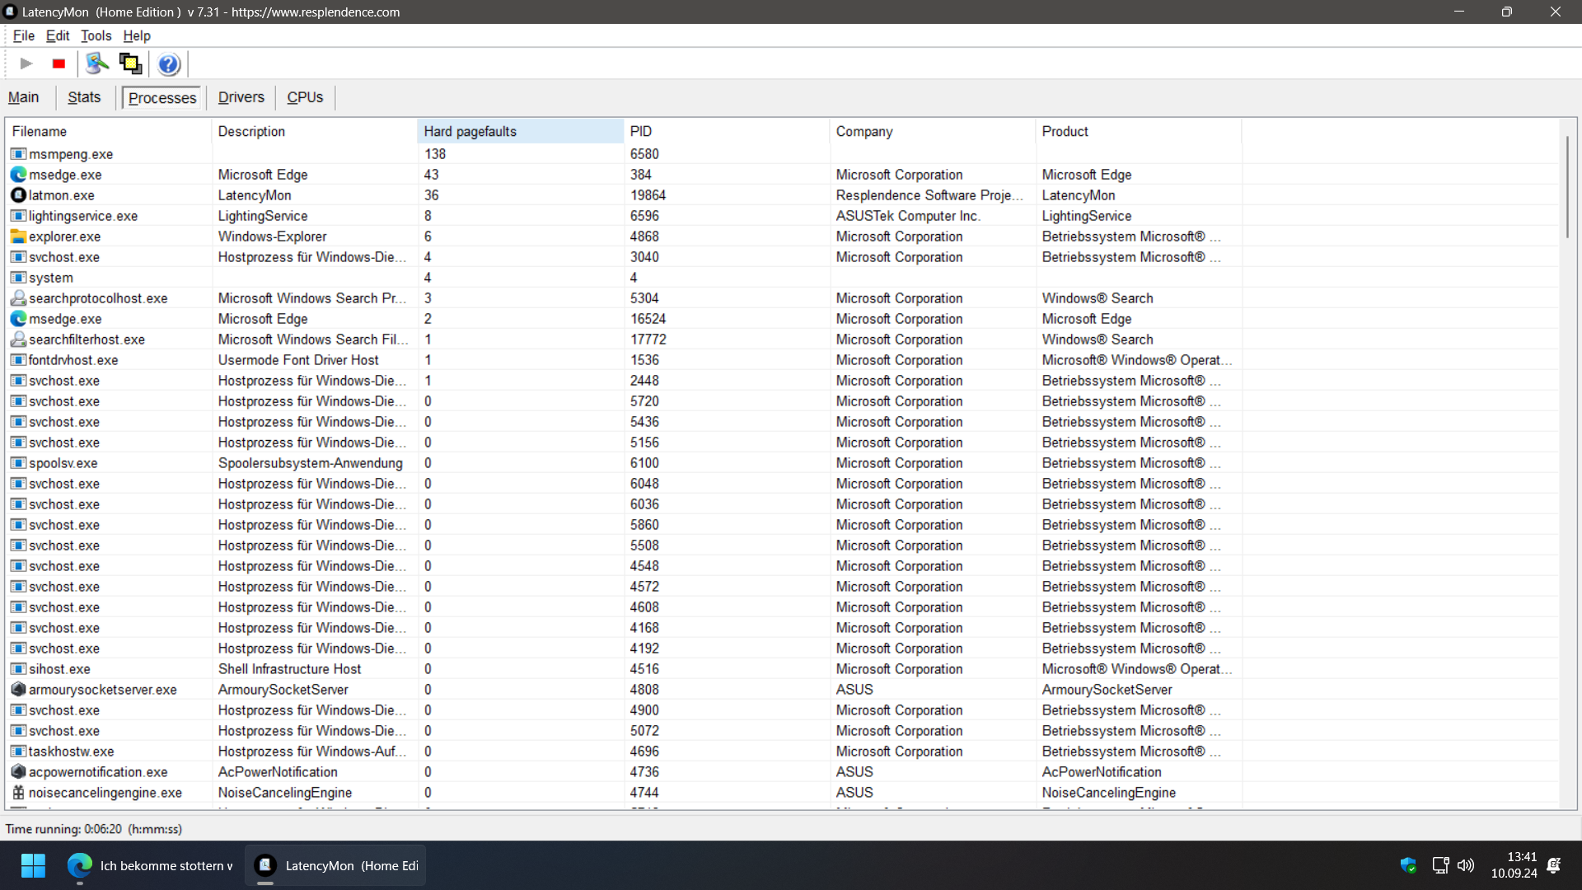Switch to the Drivers tab
Screen dimensions: 1582x890
pos(241,97)
